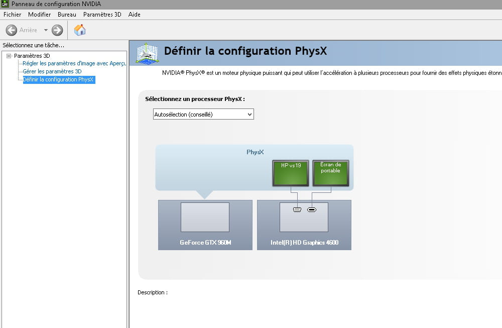
Task: Open Gérer les paramètres 3D
Action: (52, 71)
